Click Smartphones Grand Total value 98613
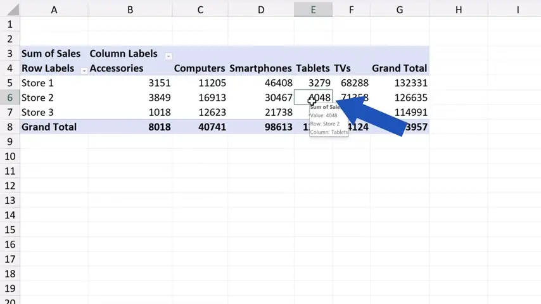541x304 pixels. (278, 127)
